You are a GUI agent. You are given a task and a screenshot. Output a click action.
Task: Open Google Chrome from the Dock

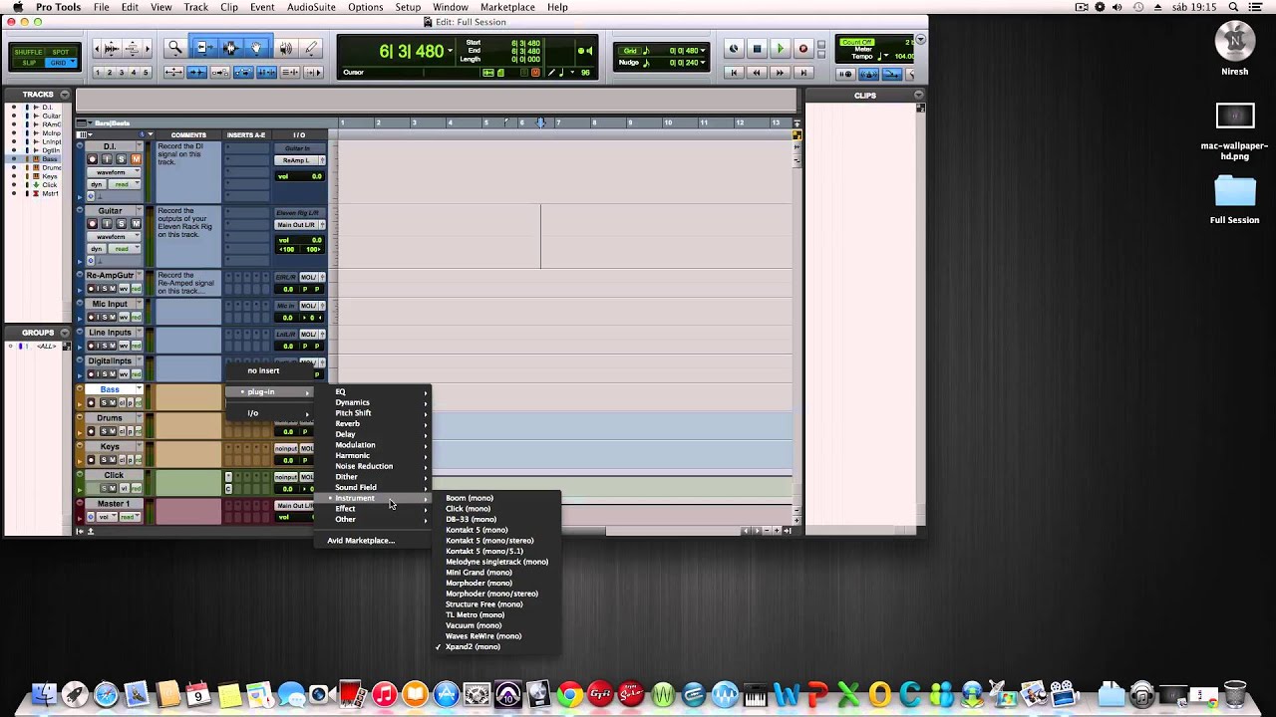[569, 694]
